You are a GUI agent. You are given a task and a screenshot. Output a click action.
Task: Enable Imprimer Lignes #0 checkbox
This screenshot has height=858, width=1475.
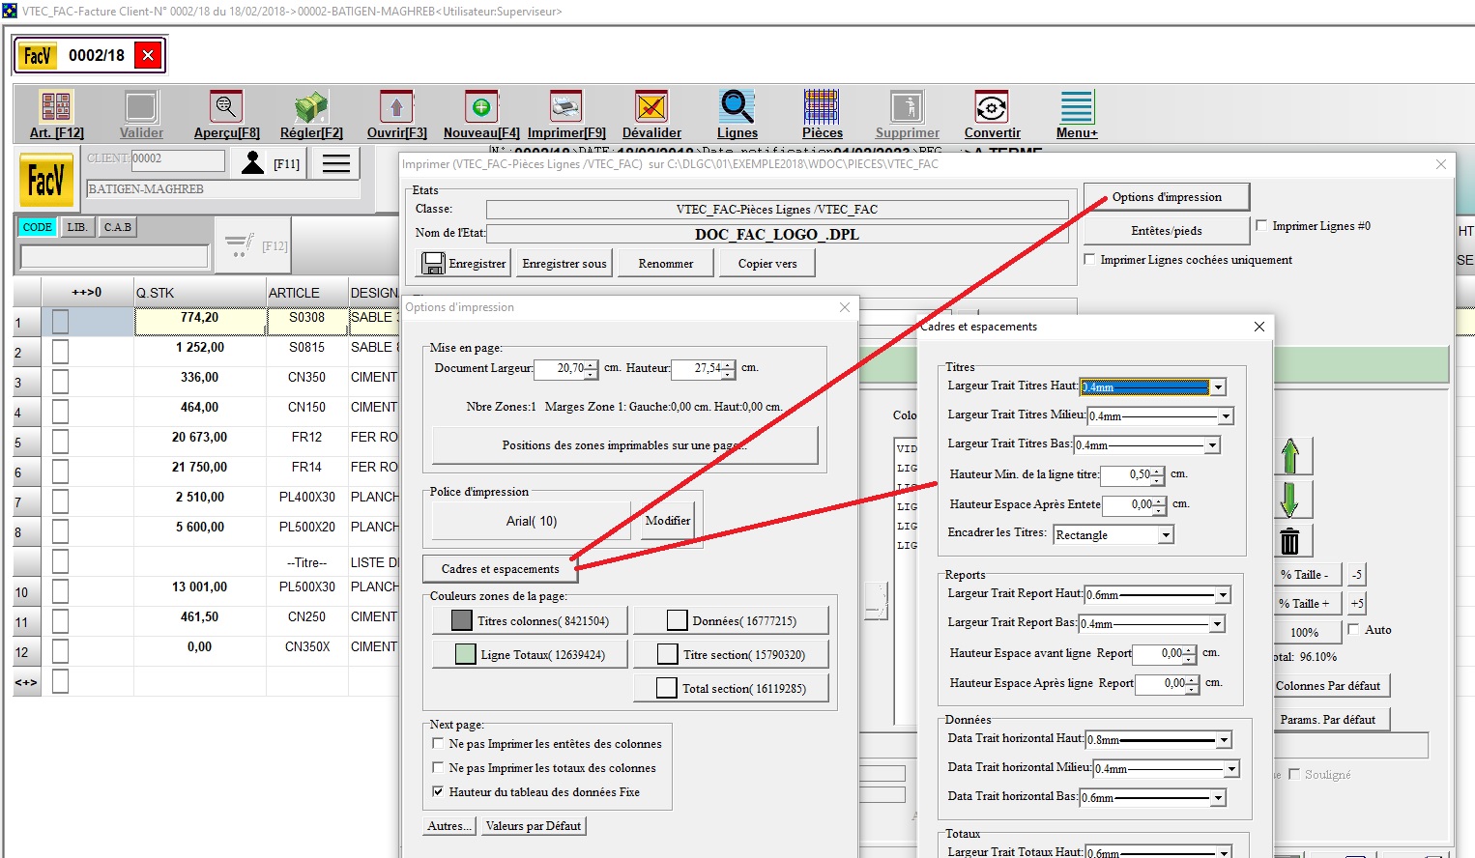tap(1261, 225)
